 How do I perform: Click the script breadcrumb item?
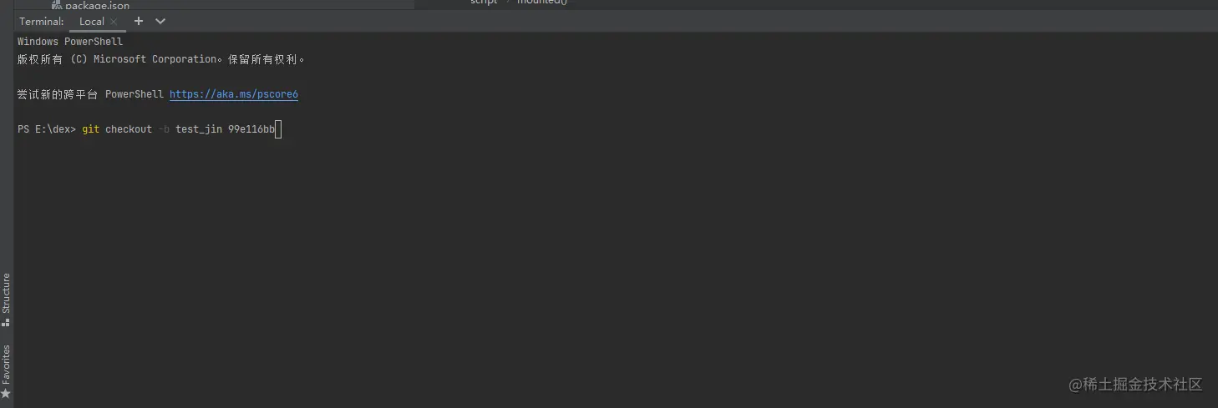[x=484, y=3]
